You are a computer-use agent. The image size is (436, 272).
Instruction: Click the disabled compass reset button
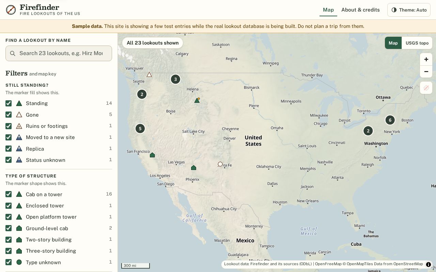tap(426, 88)
